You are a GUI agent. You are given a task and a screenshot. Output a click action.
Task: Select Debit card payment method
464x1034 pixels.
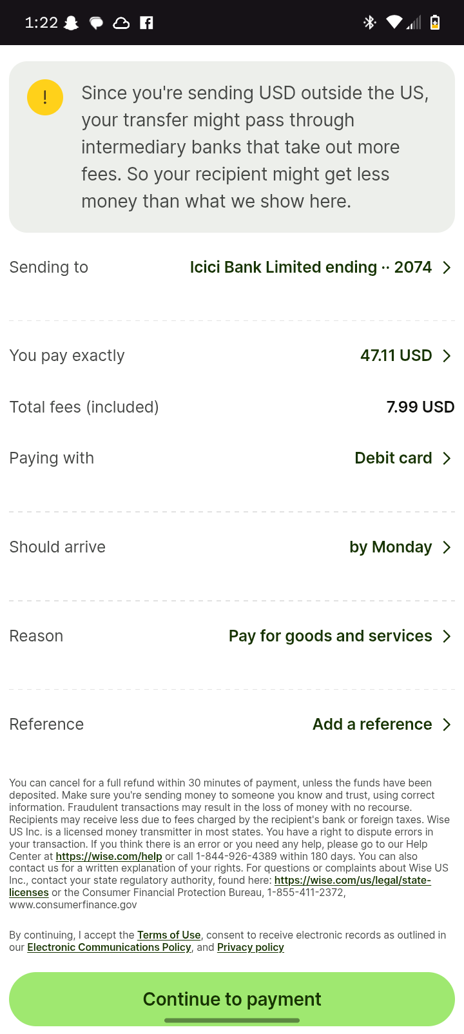pos(393,458)
